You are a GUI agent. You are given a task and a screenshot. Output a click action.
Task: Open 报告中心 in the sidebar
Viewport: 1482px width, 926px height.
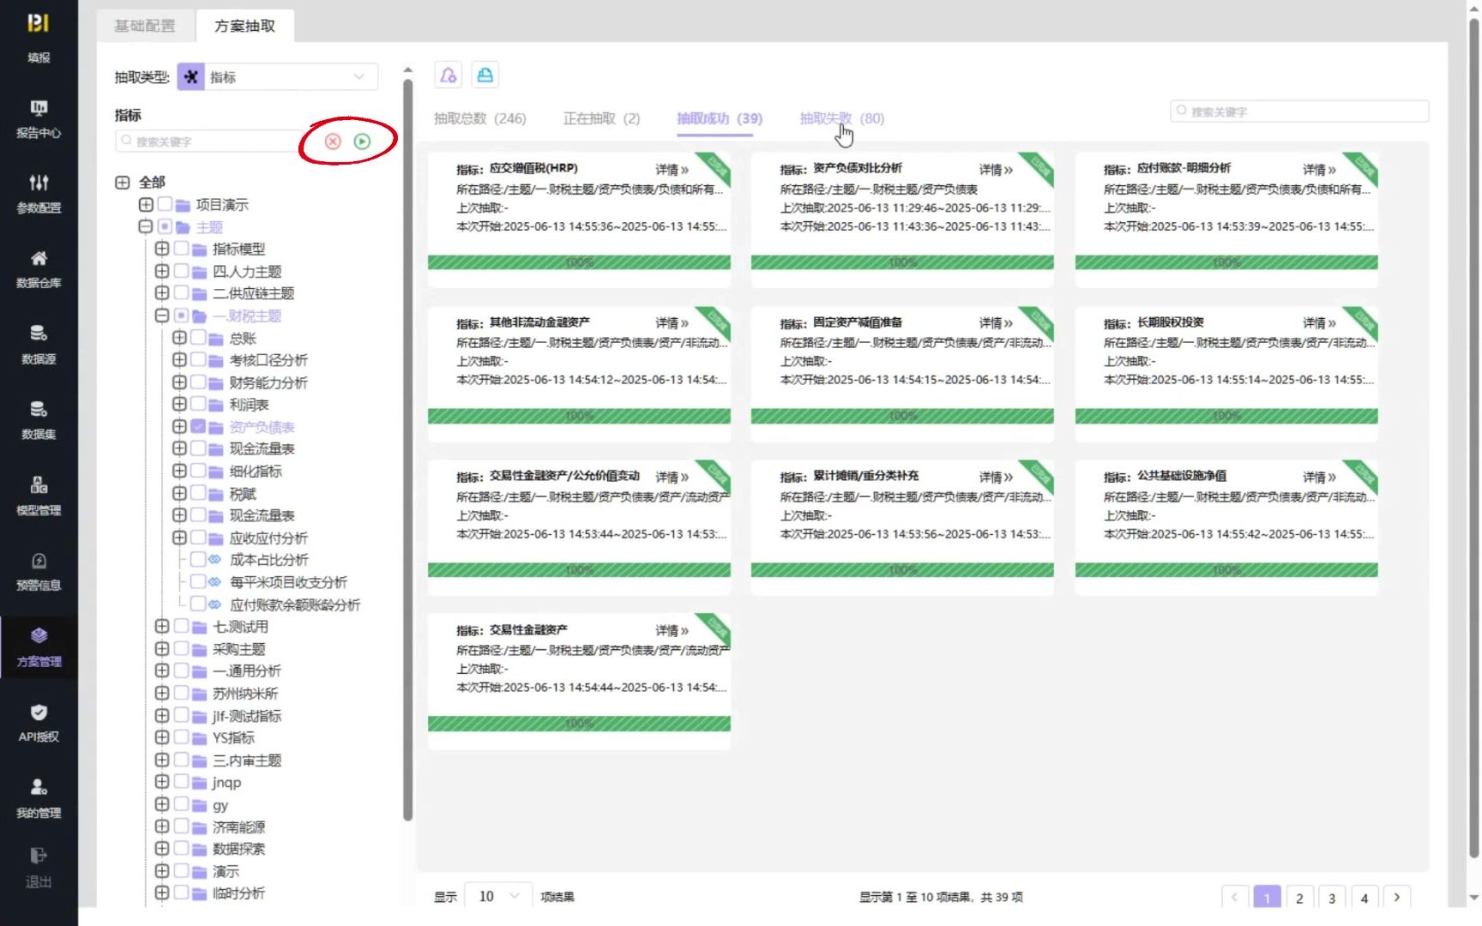[x=39, y=118]
